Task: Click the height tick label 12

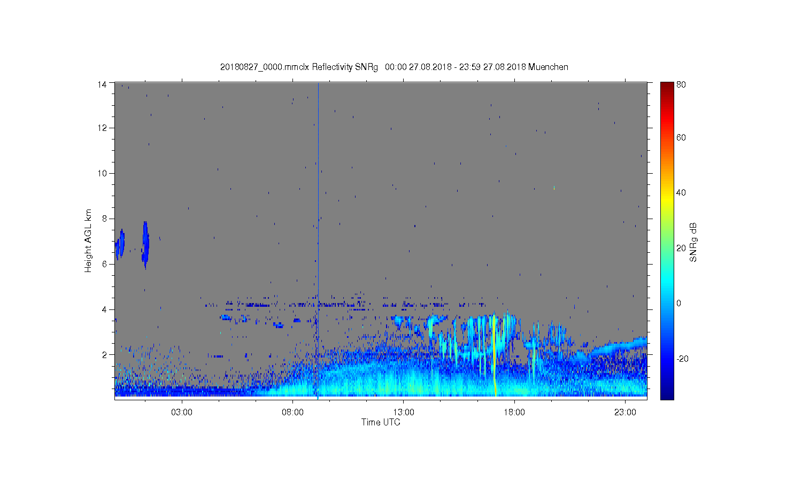Action: pos(102,128)
